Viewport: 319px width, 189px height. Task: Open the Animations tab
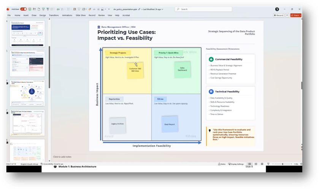click(x=67, y=15)
